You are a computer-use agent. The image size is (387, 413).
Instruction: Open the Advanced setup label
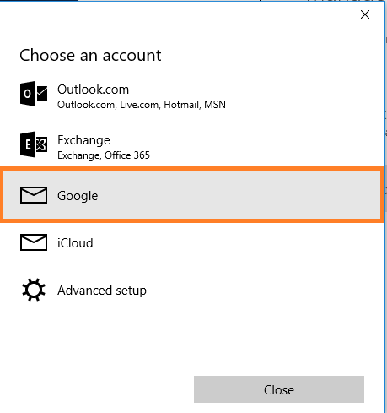click(102, 291)
